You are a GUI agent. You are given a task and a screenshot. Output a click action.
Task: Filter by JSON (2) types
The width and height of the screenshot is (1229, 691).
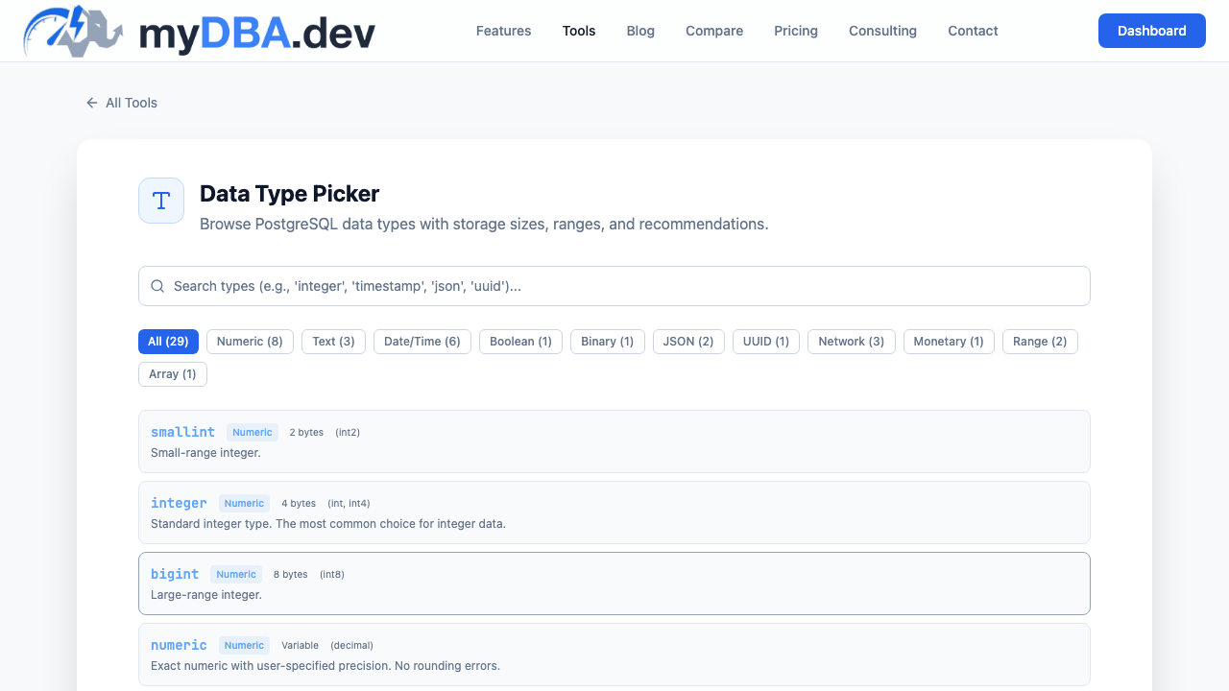tap(688, 342)
